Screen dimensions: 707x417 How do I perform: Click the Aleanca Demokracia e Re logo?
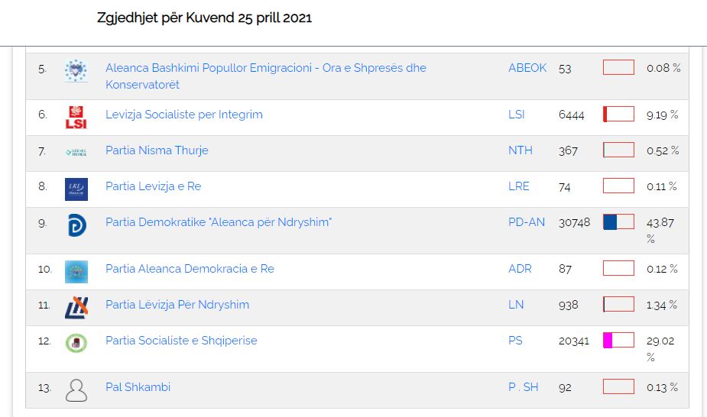coord(76,271)
